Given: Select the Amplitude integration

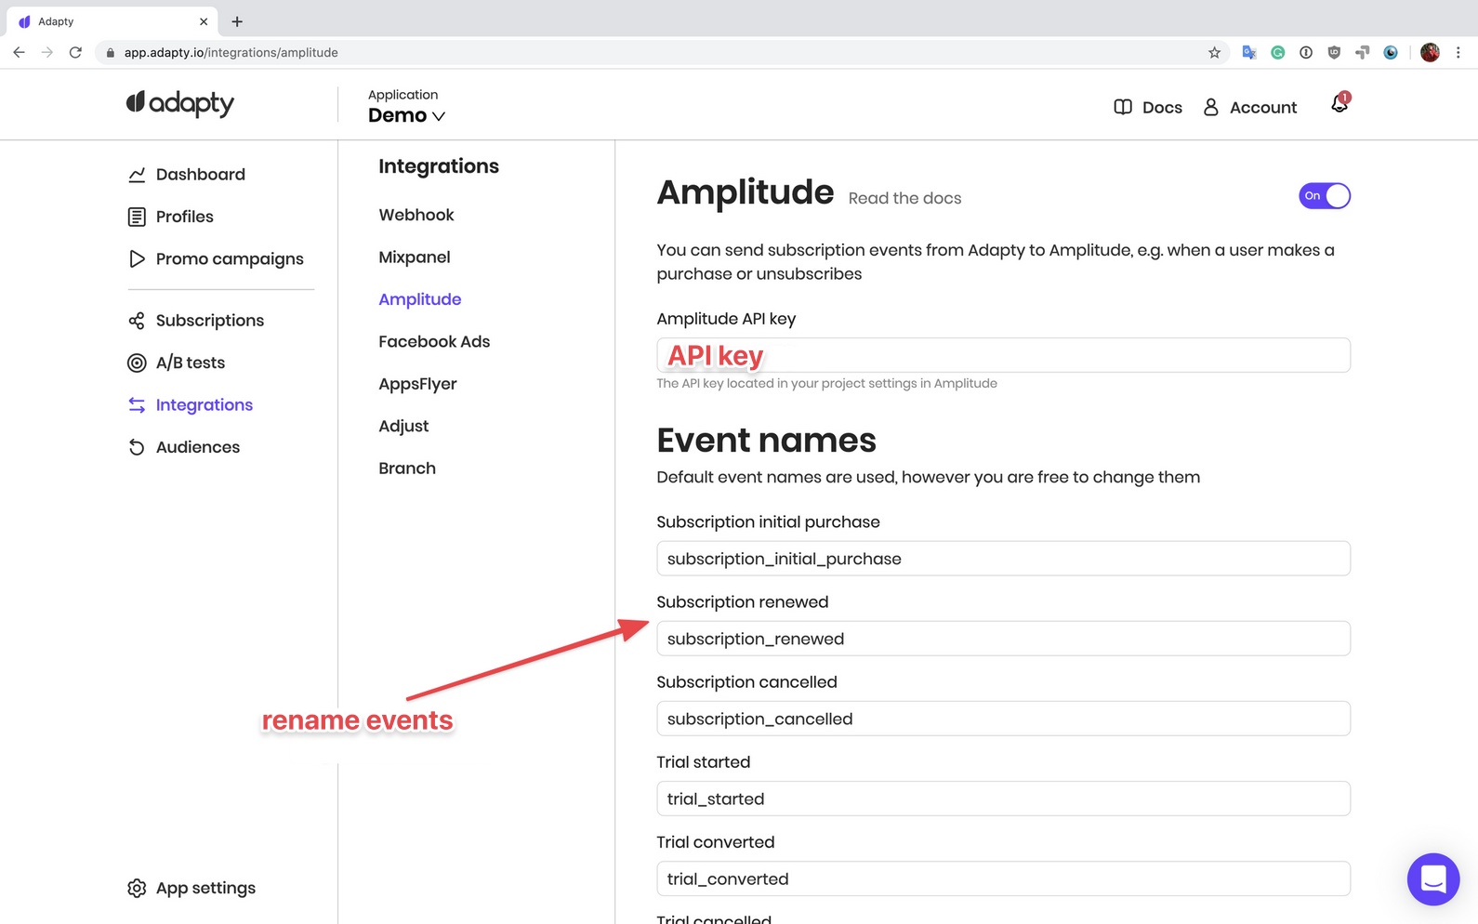Looking at the screenshot, I should point(420,299).
